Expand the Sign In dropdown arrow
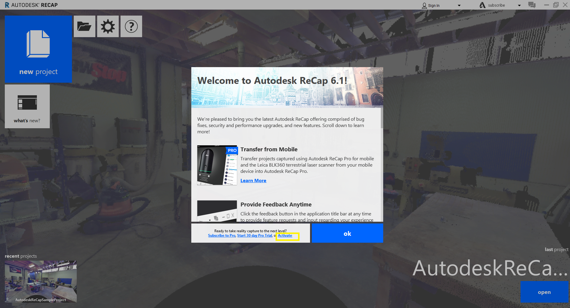570x308 pixels. coord(459,5)
